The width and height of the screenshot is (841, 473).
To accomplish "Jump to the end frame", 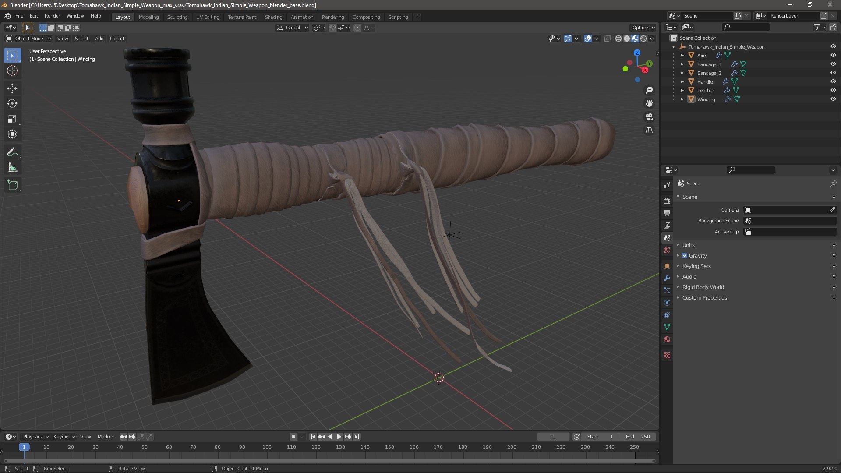I will point(357,437).
